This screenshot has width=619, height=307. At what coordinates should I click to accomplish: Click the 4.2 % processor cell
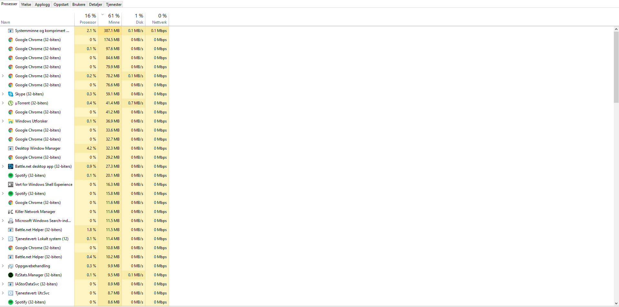pos(86,148)
